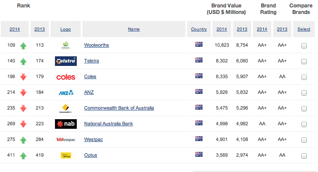Viewport: 318px width, 172px height.
Task: Select Coles for brand comparison
Action: pos(304,77)
